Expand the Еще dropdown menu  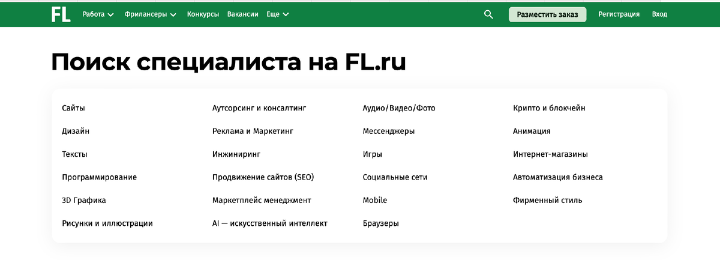(x=278, y=14)
